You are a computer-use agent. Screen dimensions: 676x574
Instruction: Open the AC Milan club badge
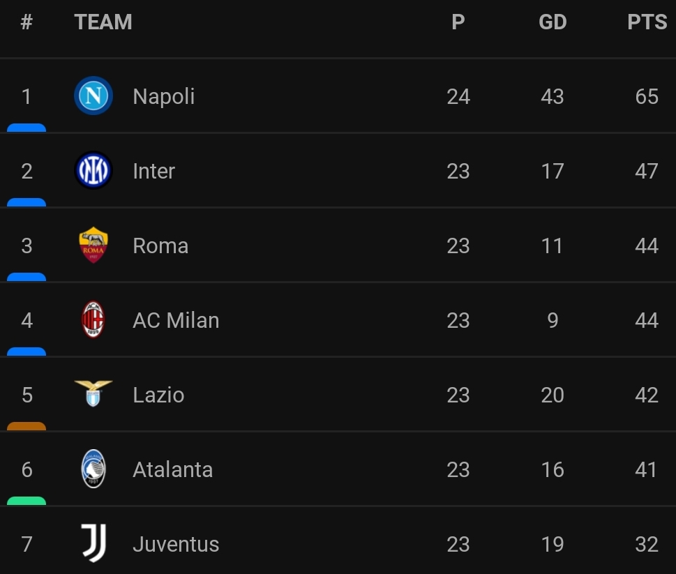(x=93, y=320)
